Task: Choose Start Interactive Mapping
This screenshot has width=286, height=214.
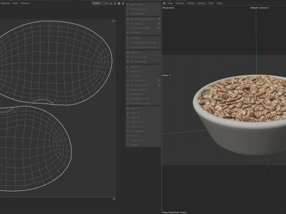Action: (x=143, y=43)
